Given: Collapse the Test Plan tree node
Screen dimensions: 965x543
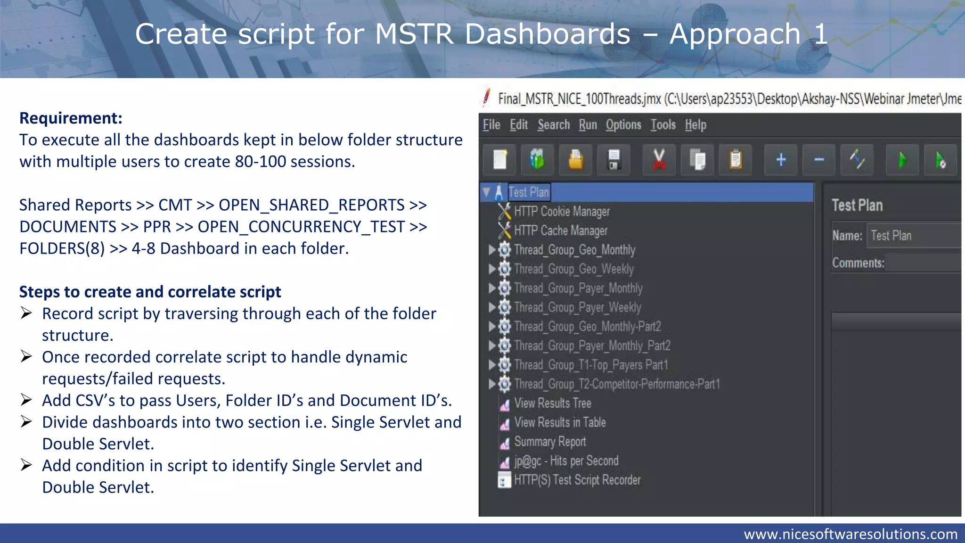Looking at the screenshot, I should click(487, 192).
